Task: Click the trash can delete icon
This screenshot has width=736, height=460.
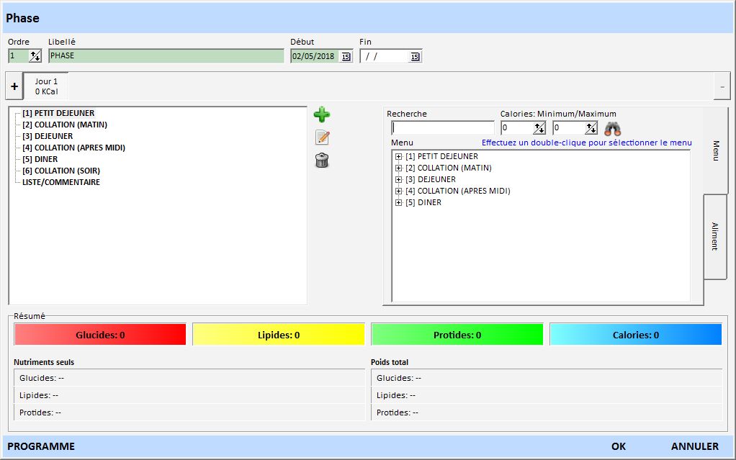Action: click(322, 161)
